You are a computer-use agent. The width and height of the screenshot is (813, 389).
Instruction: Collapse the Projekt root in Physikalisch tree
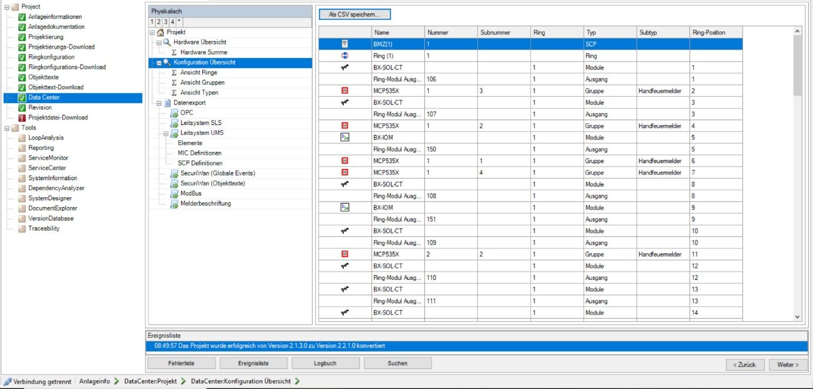click(x=152, y=32)
